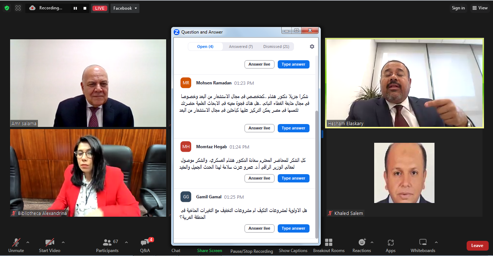The image size is (493, 256).
Task: Expand video options arrow next to Start Video
Action: [x=63, y=242]
